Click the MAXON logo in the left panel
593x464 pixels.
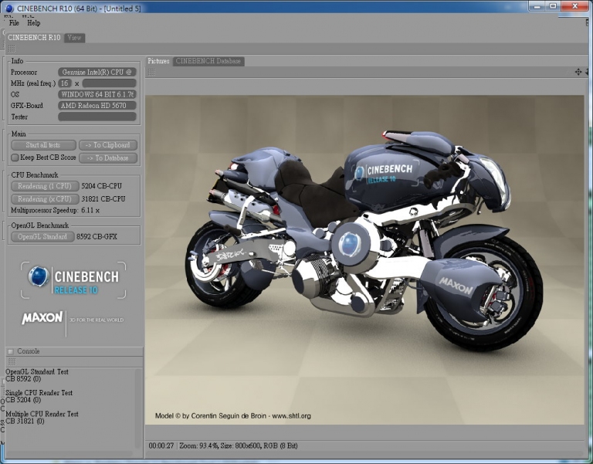42,317
